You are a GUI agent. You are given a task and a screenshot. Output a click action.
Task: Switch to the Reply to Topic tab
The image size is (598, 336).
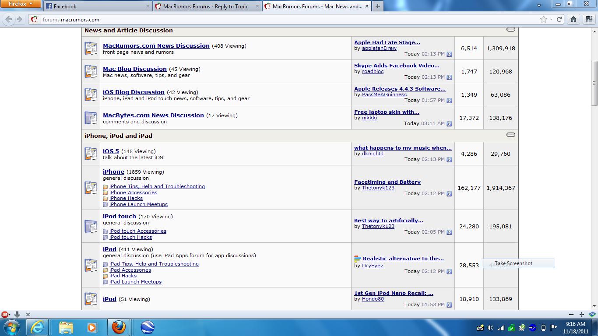point(208,6)
